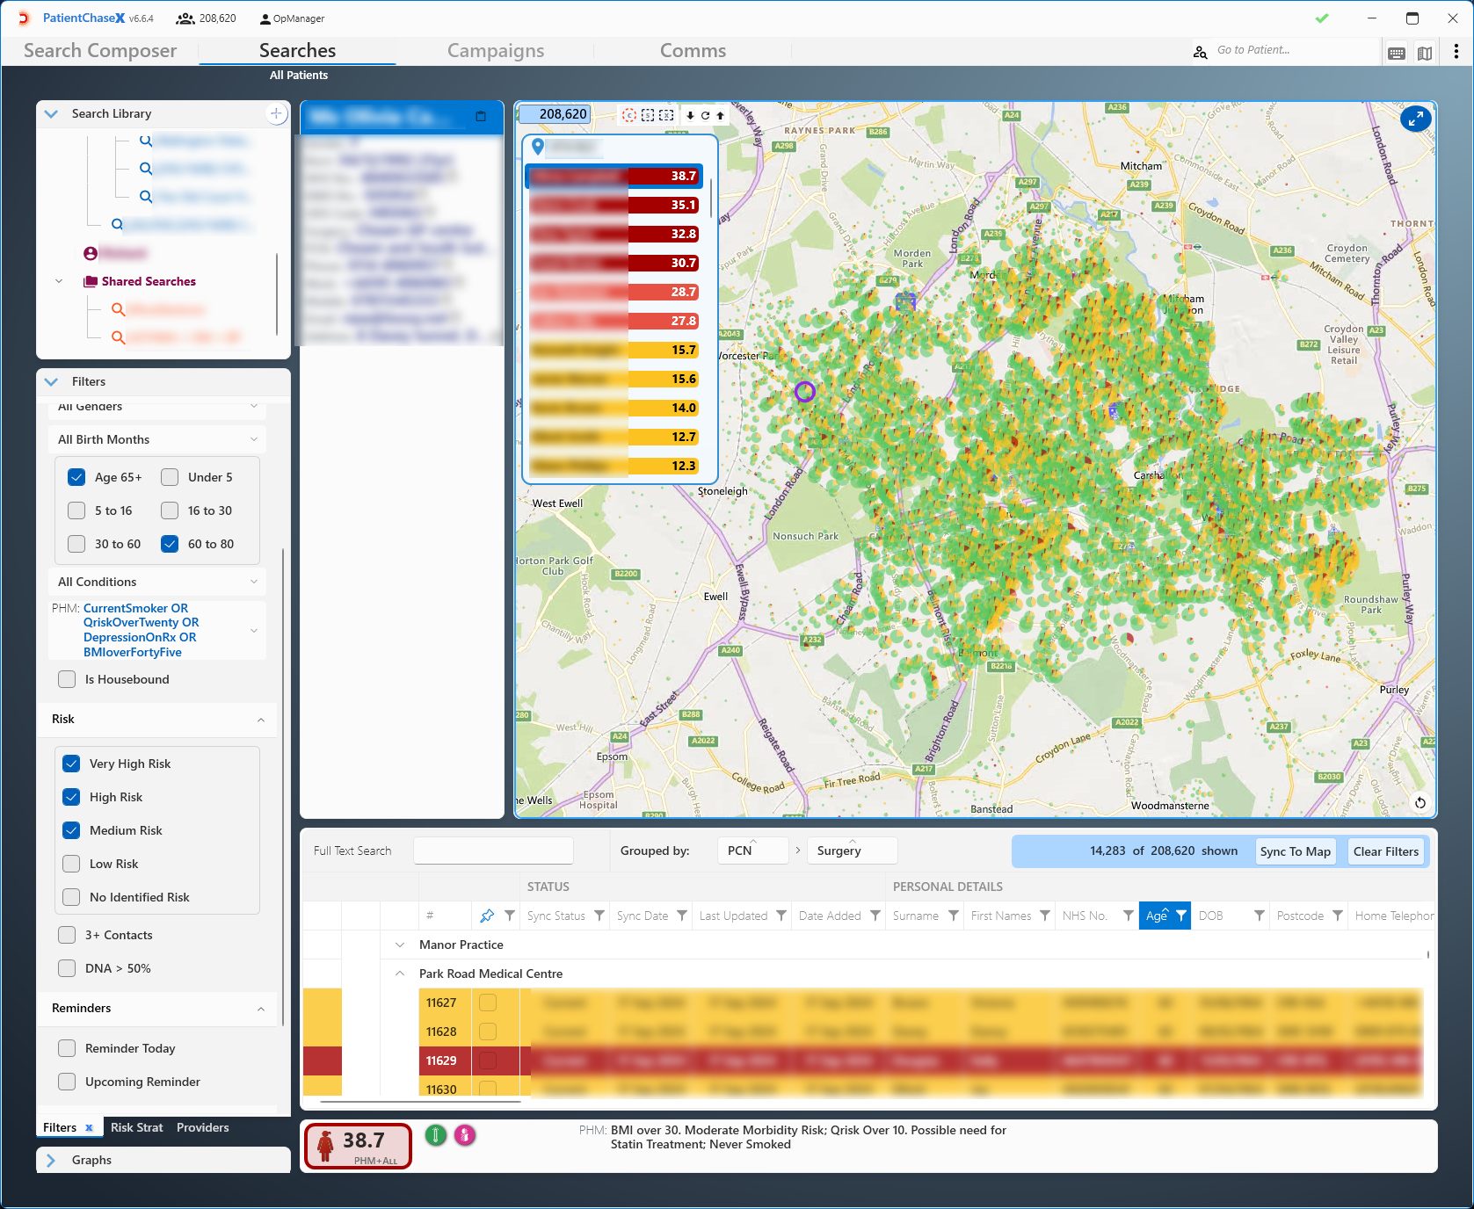Viewport: 1474px width, 1209px height.
Task: Click the 'X' clear-selection tool on the map
Action: pyautogui.click(x=665, y=114)
